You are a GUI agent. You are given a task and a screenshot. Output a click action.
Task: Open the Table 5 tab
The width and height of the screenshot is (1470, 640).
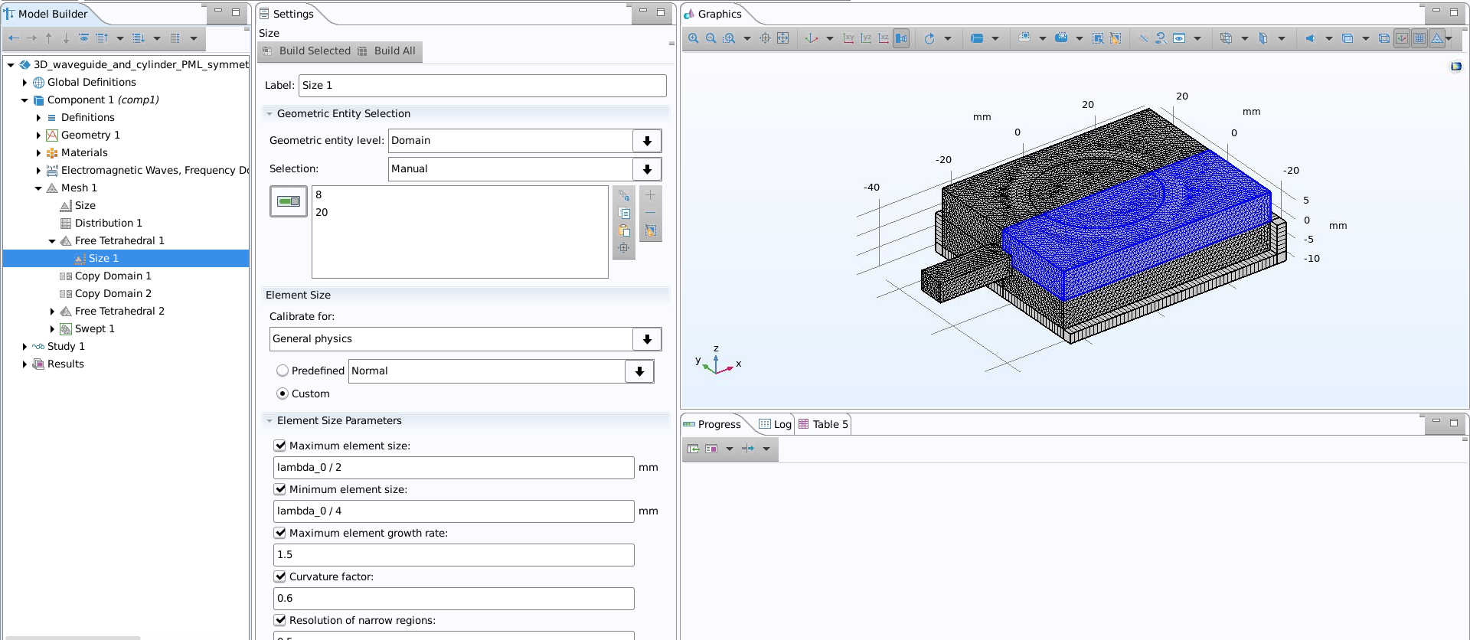pos(824,424)
